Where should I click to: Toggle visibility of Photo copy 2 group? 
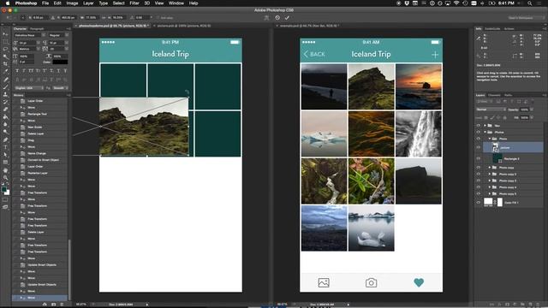coord(479,174)
